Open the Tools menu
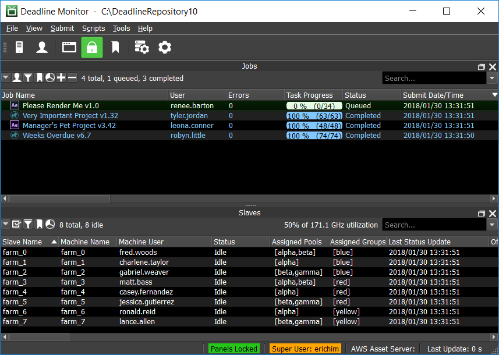 click(121, 29)
